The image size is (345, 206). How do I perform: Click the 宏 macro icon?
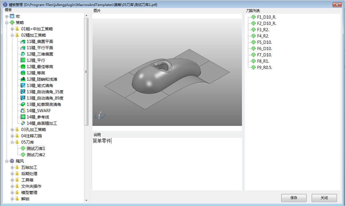tap(12, 16)
